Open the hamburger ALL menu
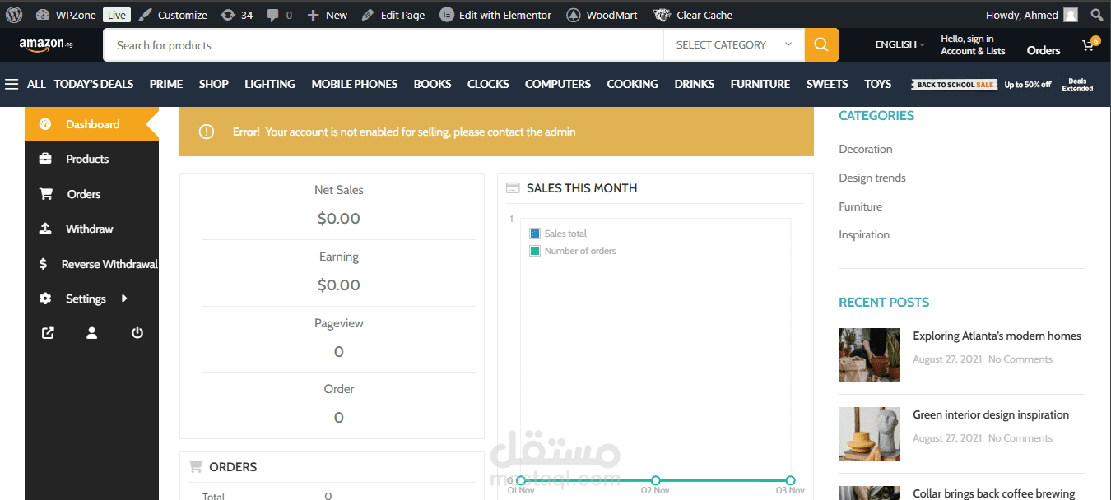The width and height of the screenshot is (1111, 500). coord(12,84)
